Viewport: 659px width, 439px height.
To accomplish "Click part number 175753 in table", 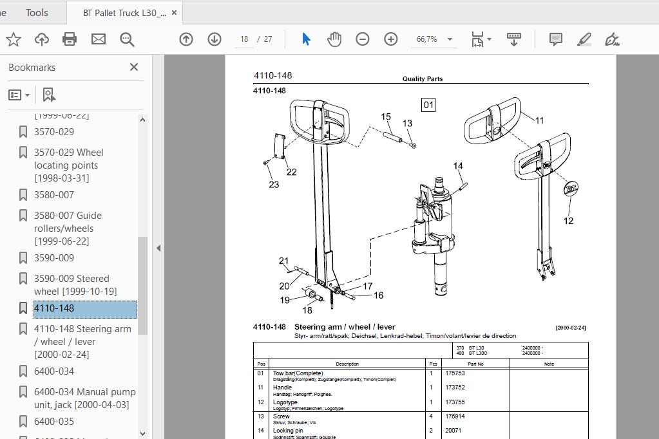I will 455,373.
